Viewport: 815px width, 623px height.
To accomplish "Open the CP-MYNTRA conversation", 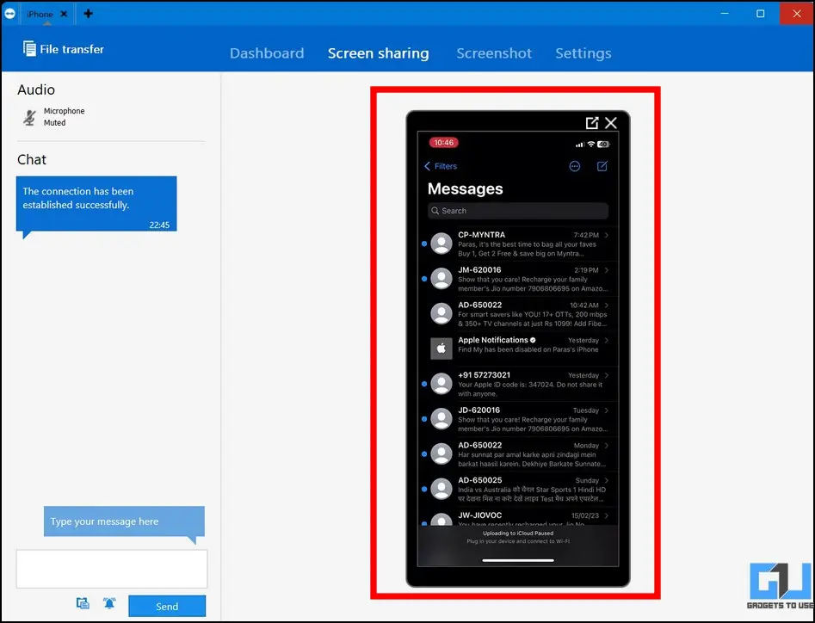I will point(518,244).
